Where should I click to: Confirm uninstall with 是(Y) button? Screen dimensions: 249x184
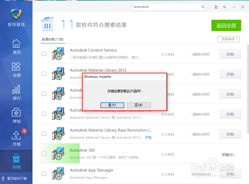click(112, 105)
